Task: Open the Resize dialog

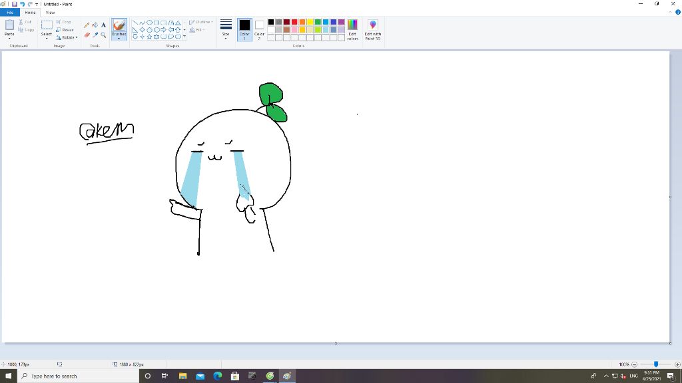Action: (x=65, y=30)
